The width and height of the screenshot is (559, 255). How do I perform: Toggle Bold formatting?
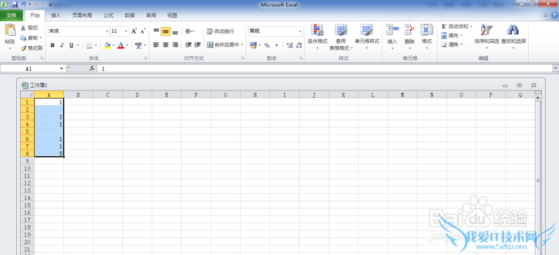[x=53, y=45]
